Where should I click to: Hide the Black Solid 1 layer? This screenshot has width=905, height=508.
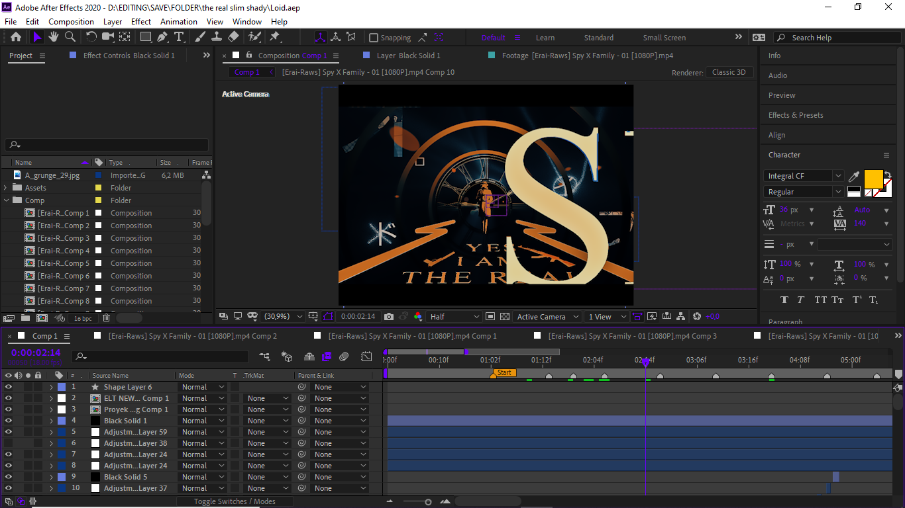[x=9, y=421]
